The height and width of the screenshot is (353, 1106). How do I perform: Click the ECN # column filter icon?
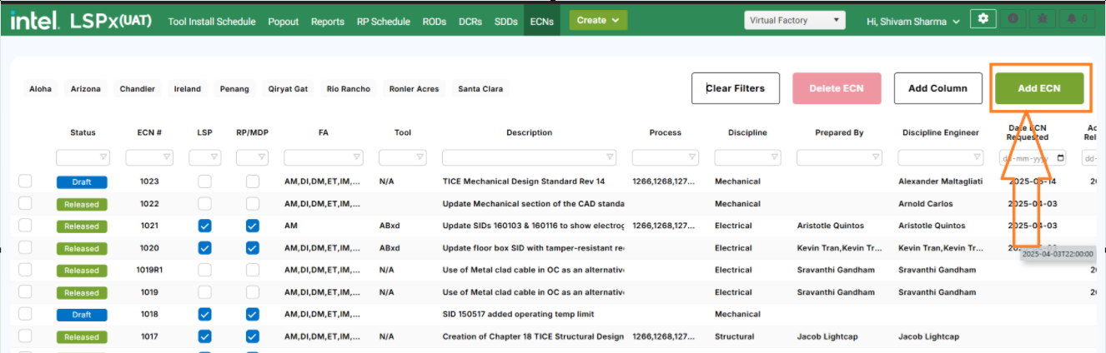point(167,157)
